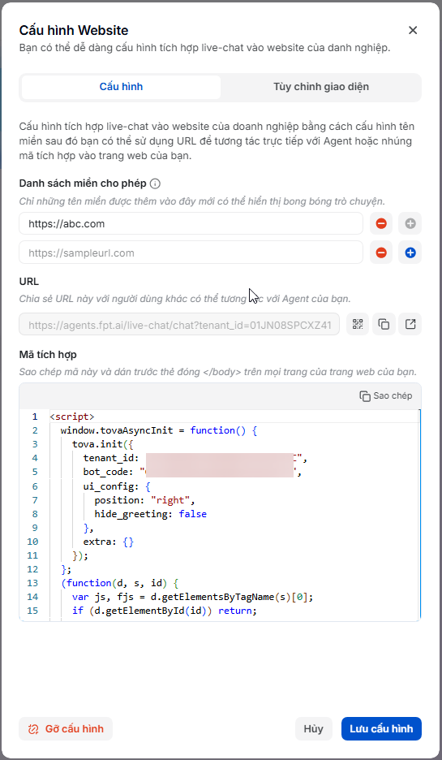Click the tenant_id code line
Image resolution: width=442 pixels, height=760 pixels.
(x=195, y=459)
